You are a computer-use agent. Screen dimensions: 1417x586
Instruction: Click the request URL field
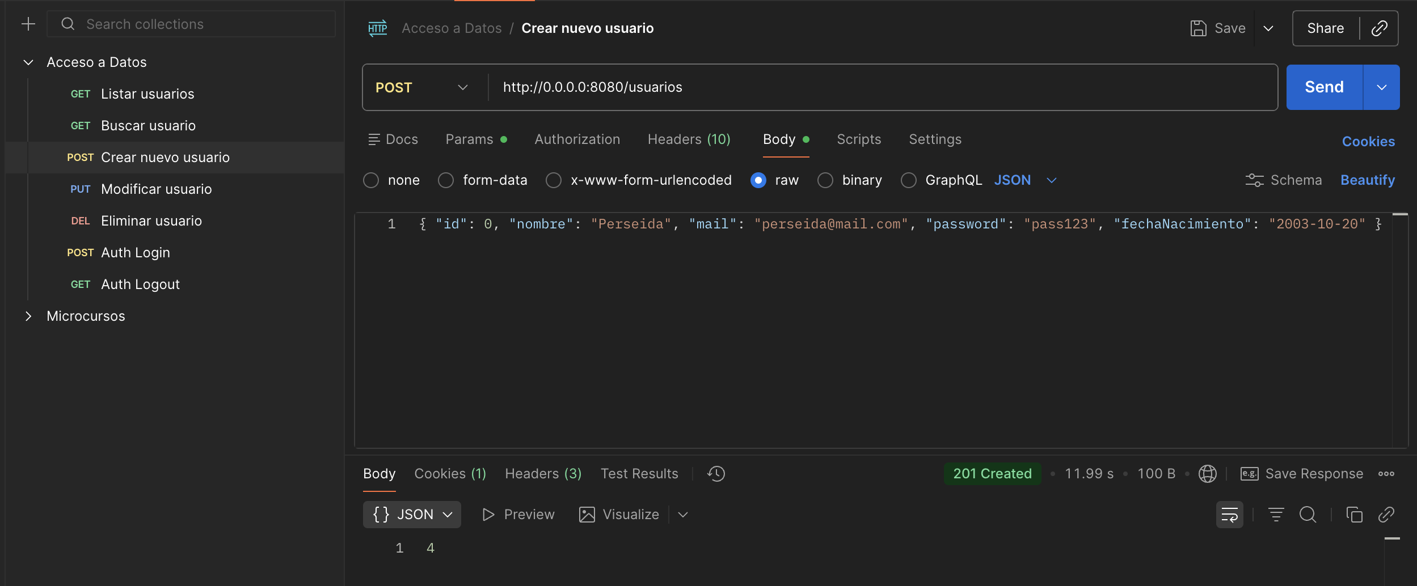tap(883, 87)
